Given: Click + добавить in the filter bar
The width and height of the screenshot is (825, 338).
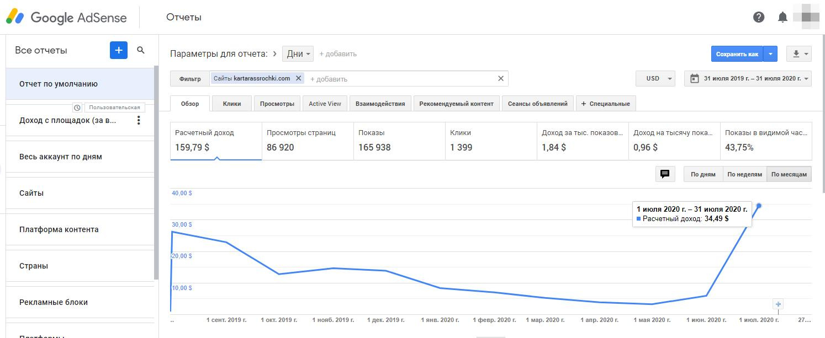Looking at the screenshot, I should click(x=329, y=79).
